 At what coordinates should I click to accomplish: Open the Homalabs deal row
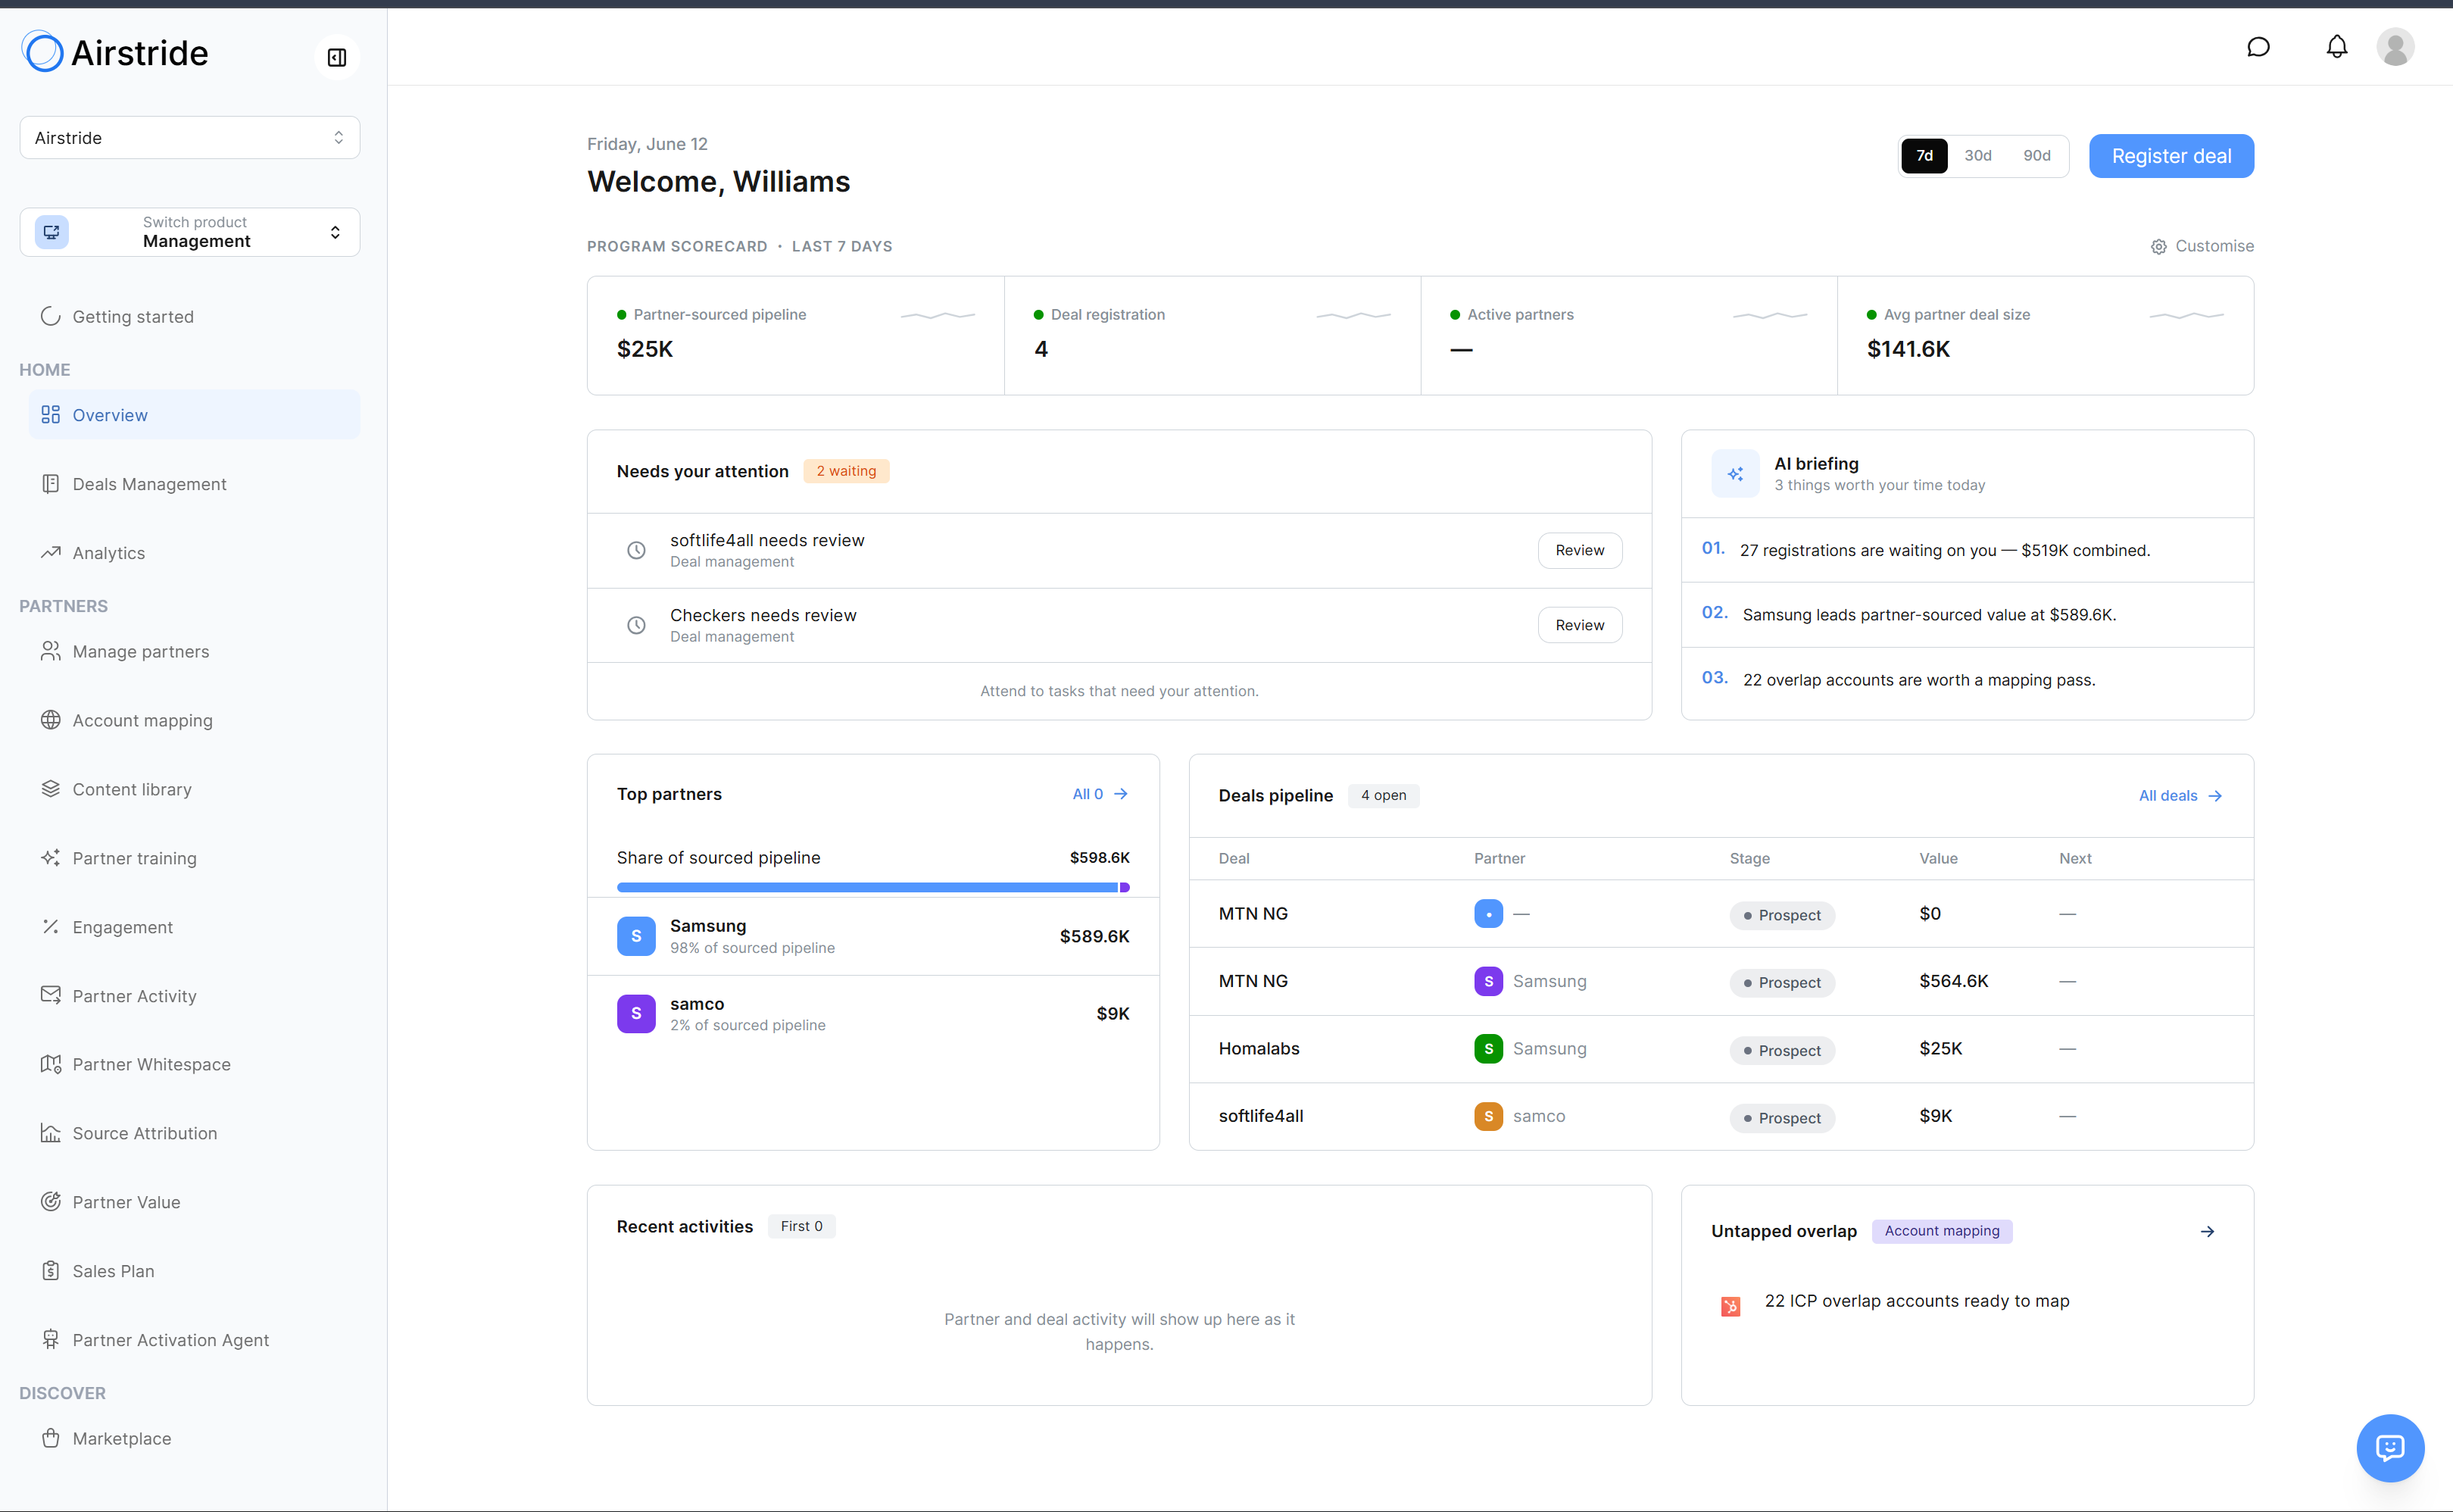point(1721,1049)
